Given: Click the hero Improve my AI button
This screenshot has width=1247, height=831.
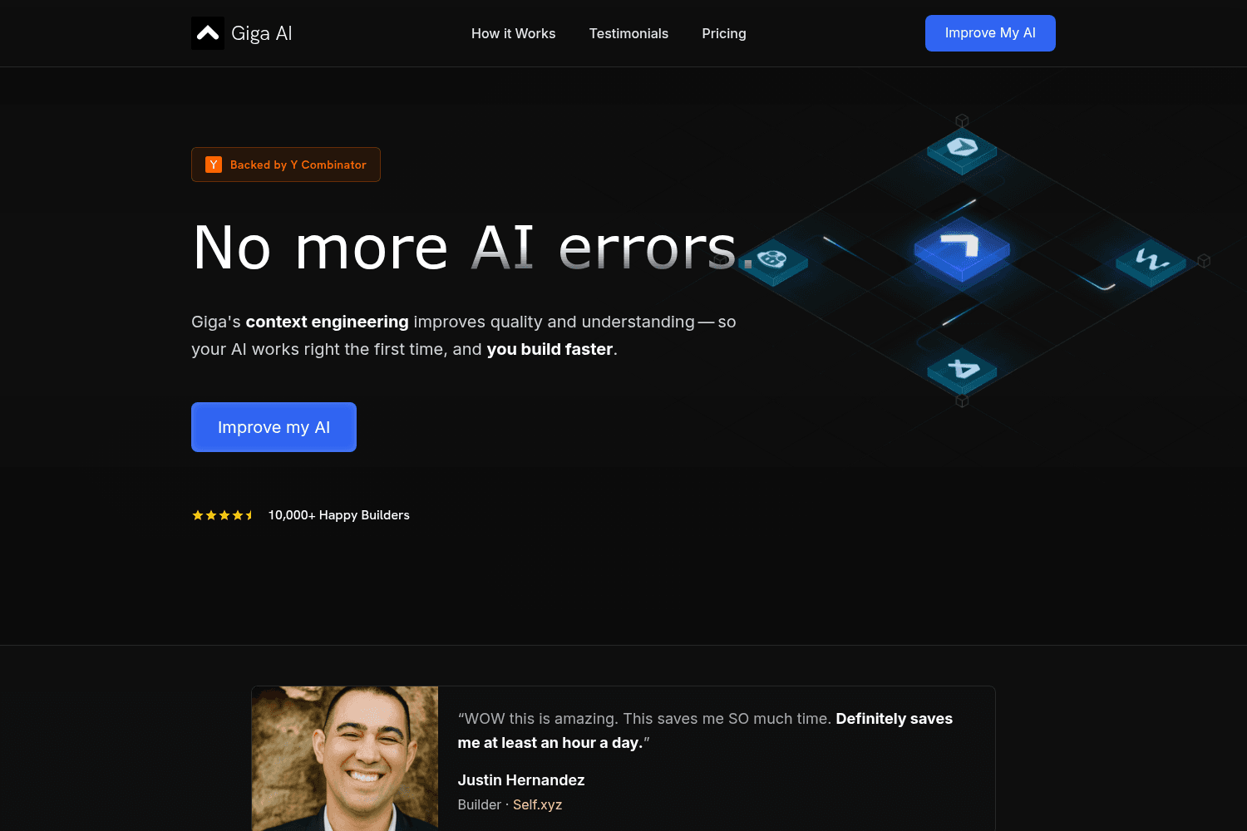Looking at the screenshot, I should point(274,427).
